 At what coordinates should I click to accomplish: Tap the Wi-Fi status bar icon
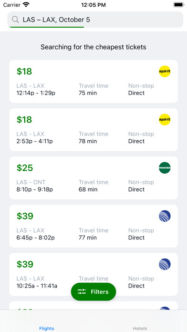[26, 5]
